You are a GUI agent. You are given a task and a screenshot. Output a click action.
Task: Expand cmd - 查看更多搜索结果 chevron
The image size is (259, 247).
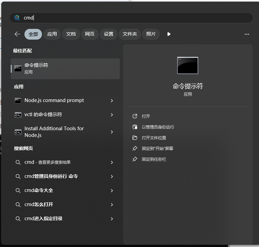click(x=112, y=162)
